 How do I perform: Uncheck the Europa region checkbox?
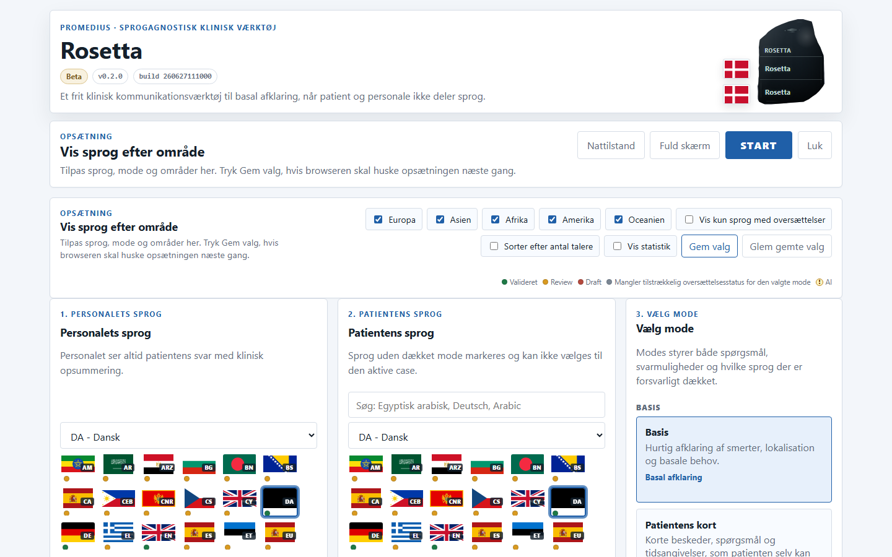(x=378, y=219)
